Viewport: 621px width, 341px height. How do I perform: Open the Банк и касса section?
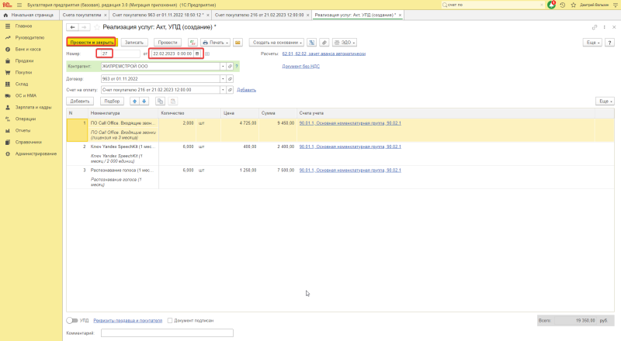tap(28, 50)
